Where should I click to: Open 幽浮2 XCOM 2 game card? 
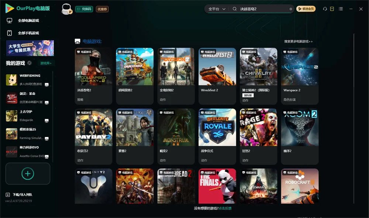[x=300, y=137]
